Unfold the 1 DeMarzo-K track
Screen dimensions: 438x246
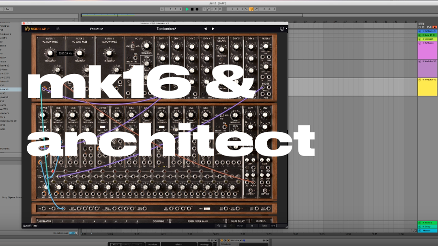point(420,31)
